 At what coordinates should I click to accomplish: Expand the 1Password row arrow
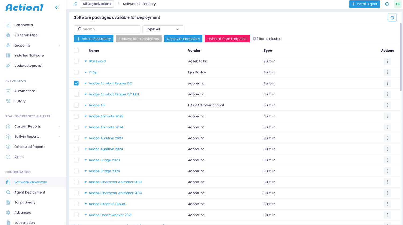(x=86, y=61)
